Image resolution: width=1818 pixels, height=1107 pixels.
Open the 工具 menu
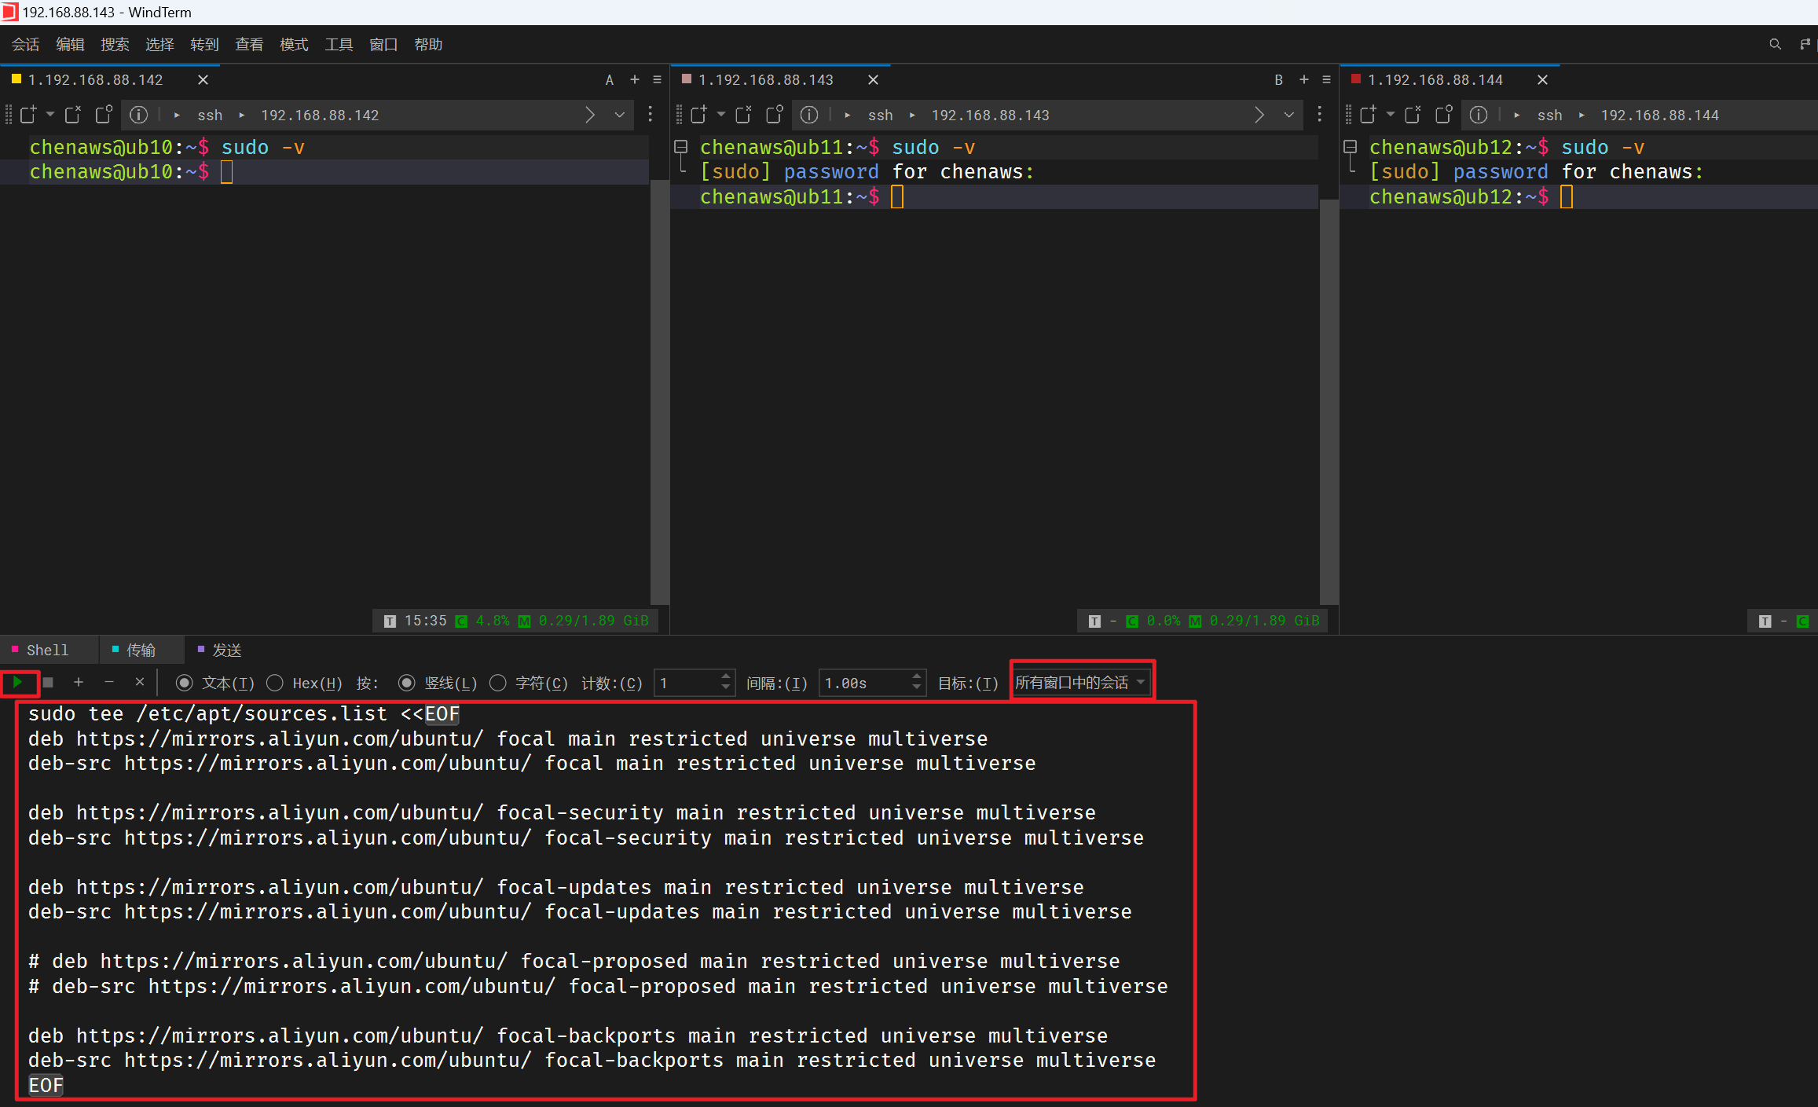pyautogui.click(x=339, y=44)
